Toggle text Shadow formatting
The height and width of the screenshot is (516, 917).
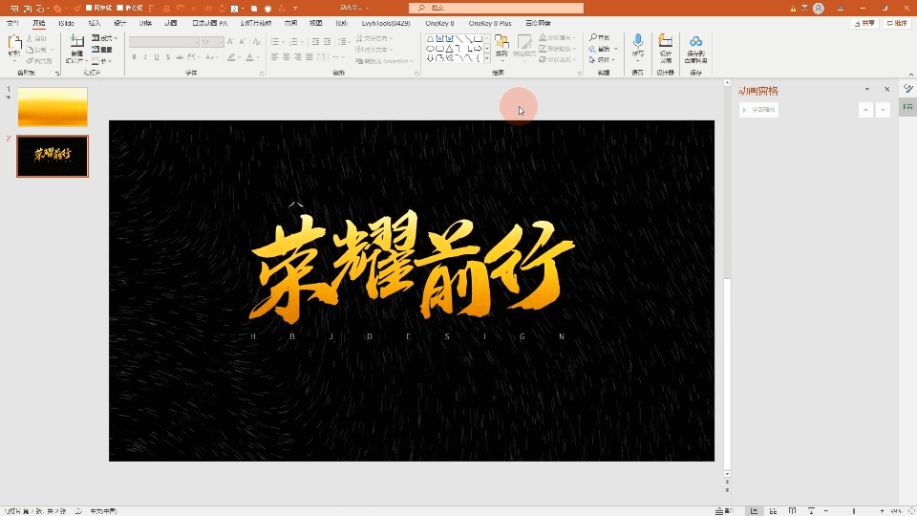click(168, 57)
